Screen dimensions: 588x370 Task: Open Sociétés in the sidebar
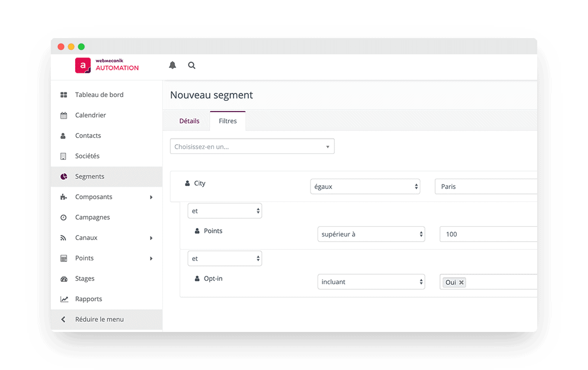tap(107, 156)
